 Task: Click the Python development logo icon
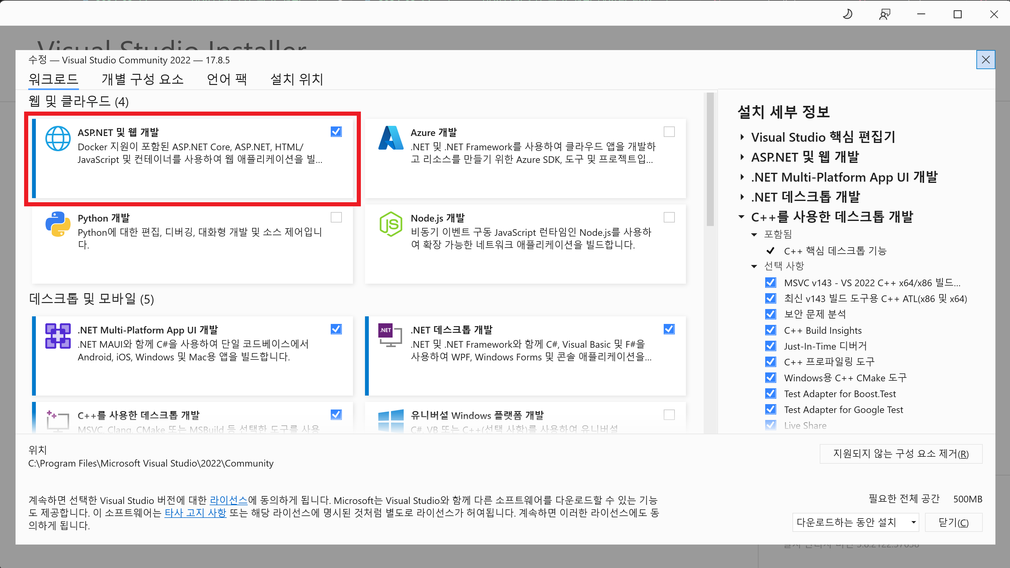point(58,224)
